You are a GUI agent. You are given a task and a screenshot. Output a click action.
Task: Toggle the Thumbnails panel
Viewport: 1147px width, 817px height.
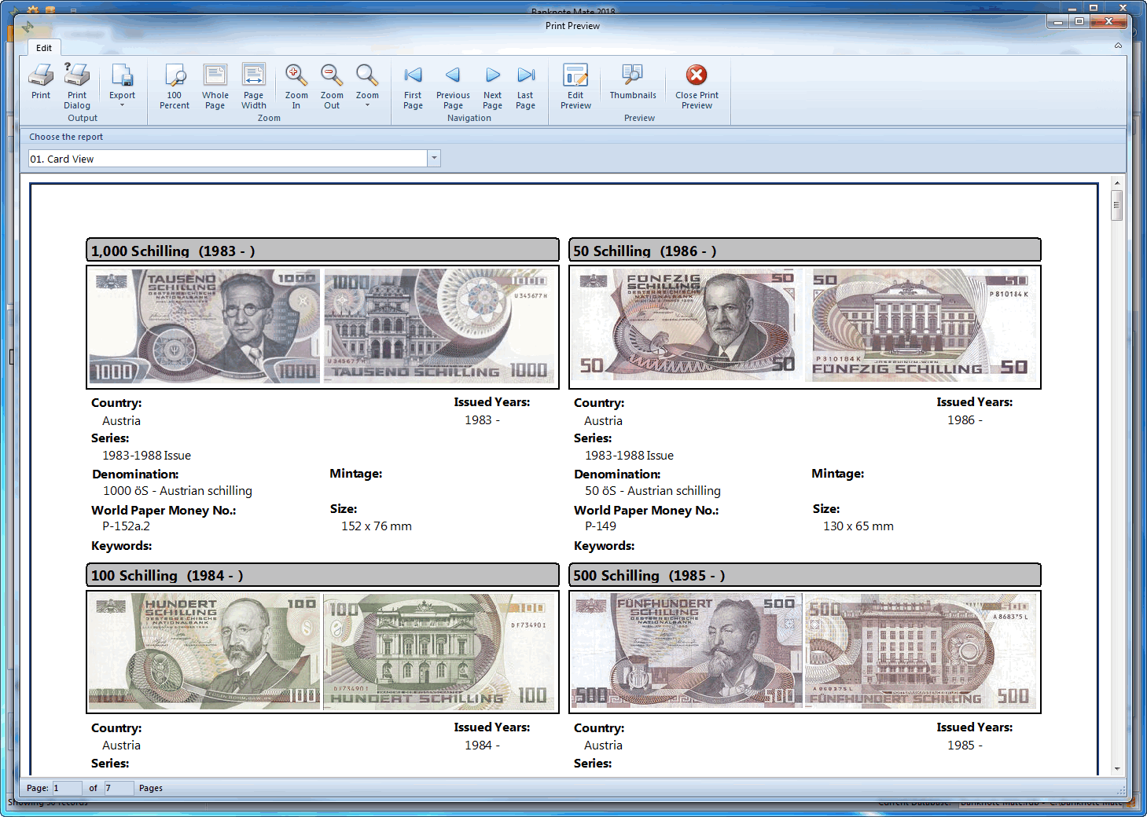click(x=632, y=82)
